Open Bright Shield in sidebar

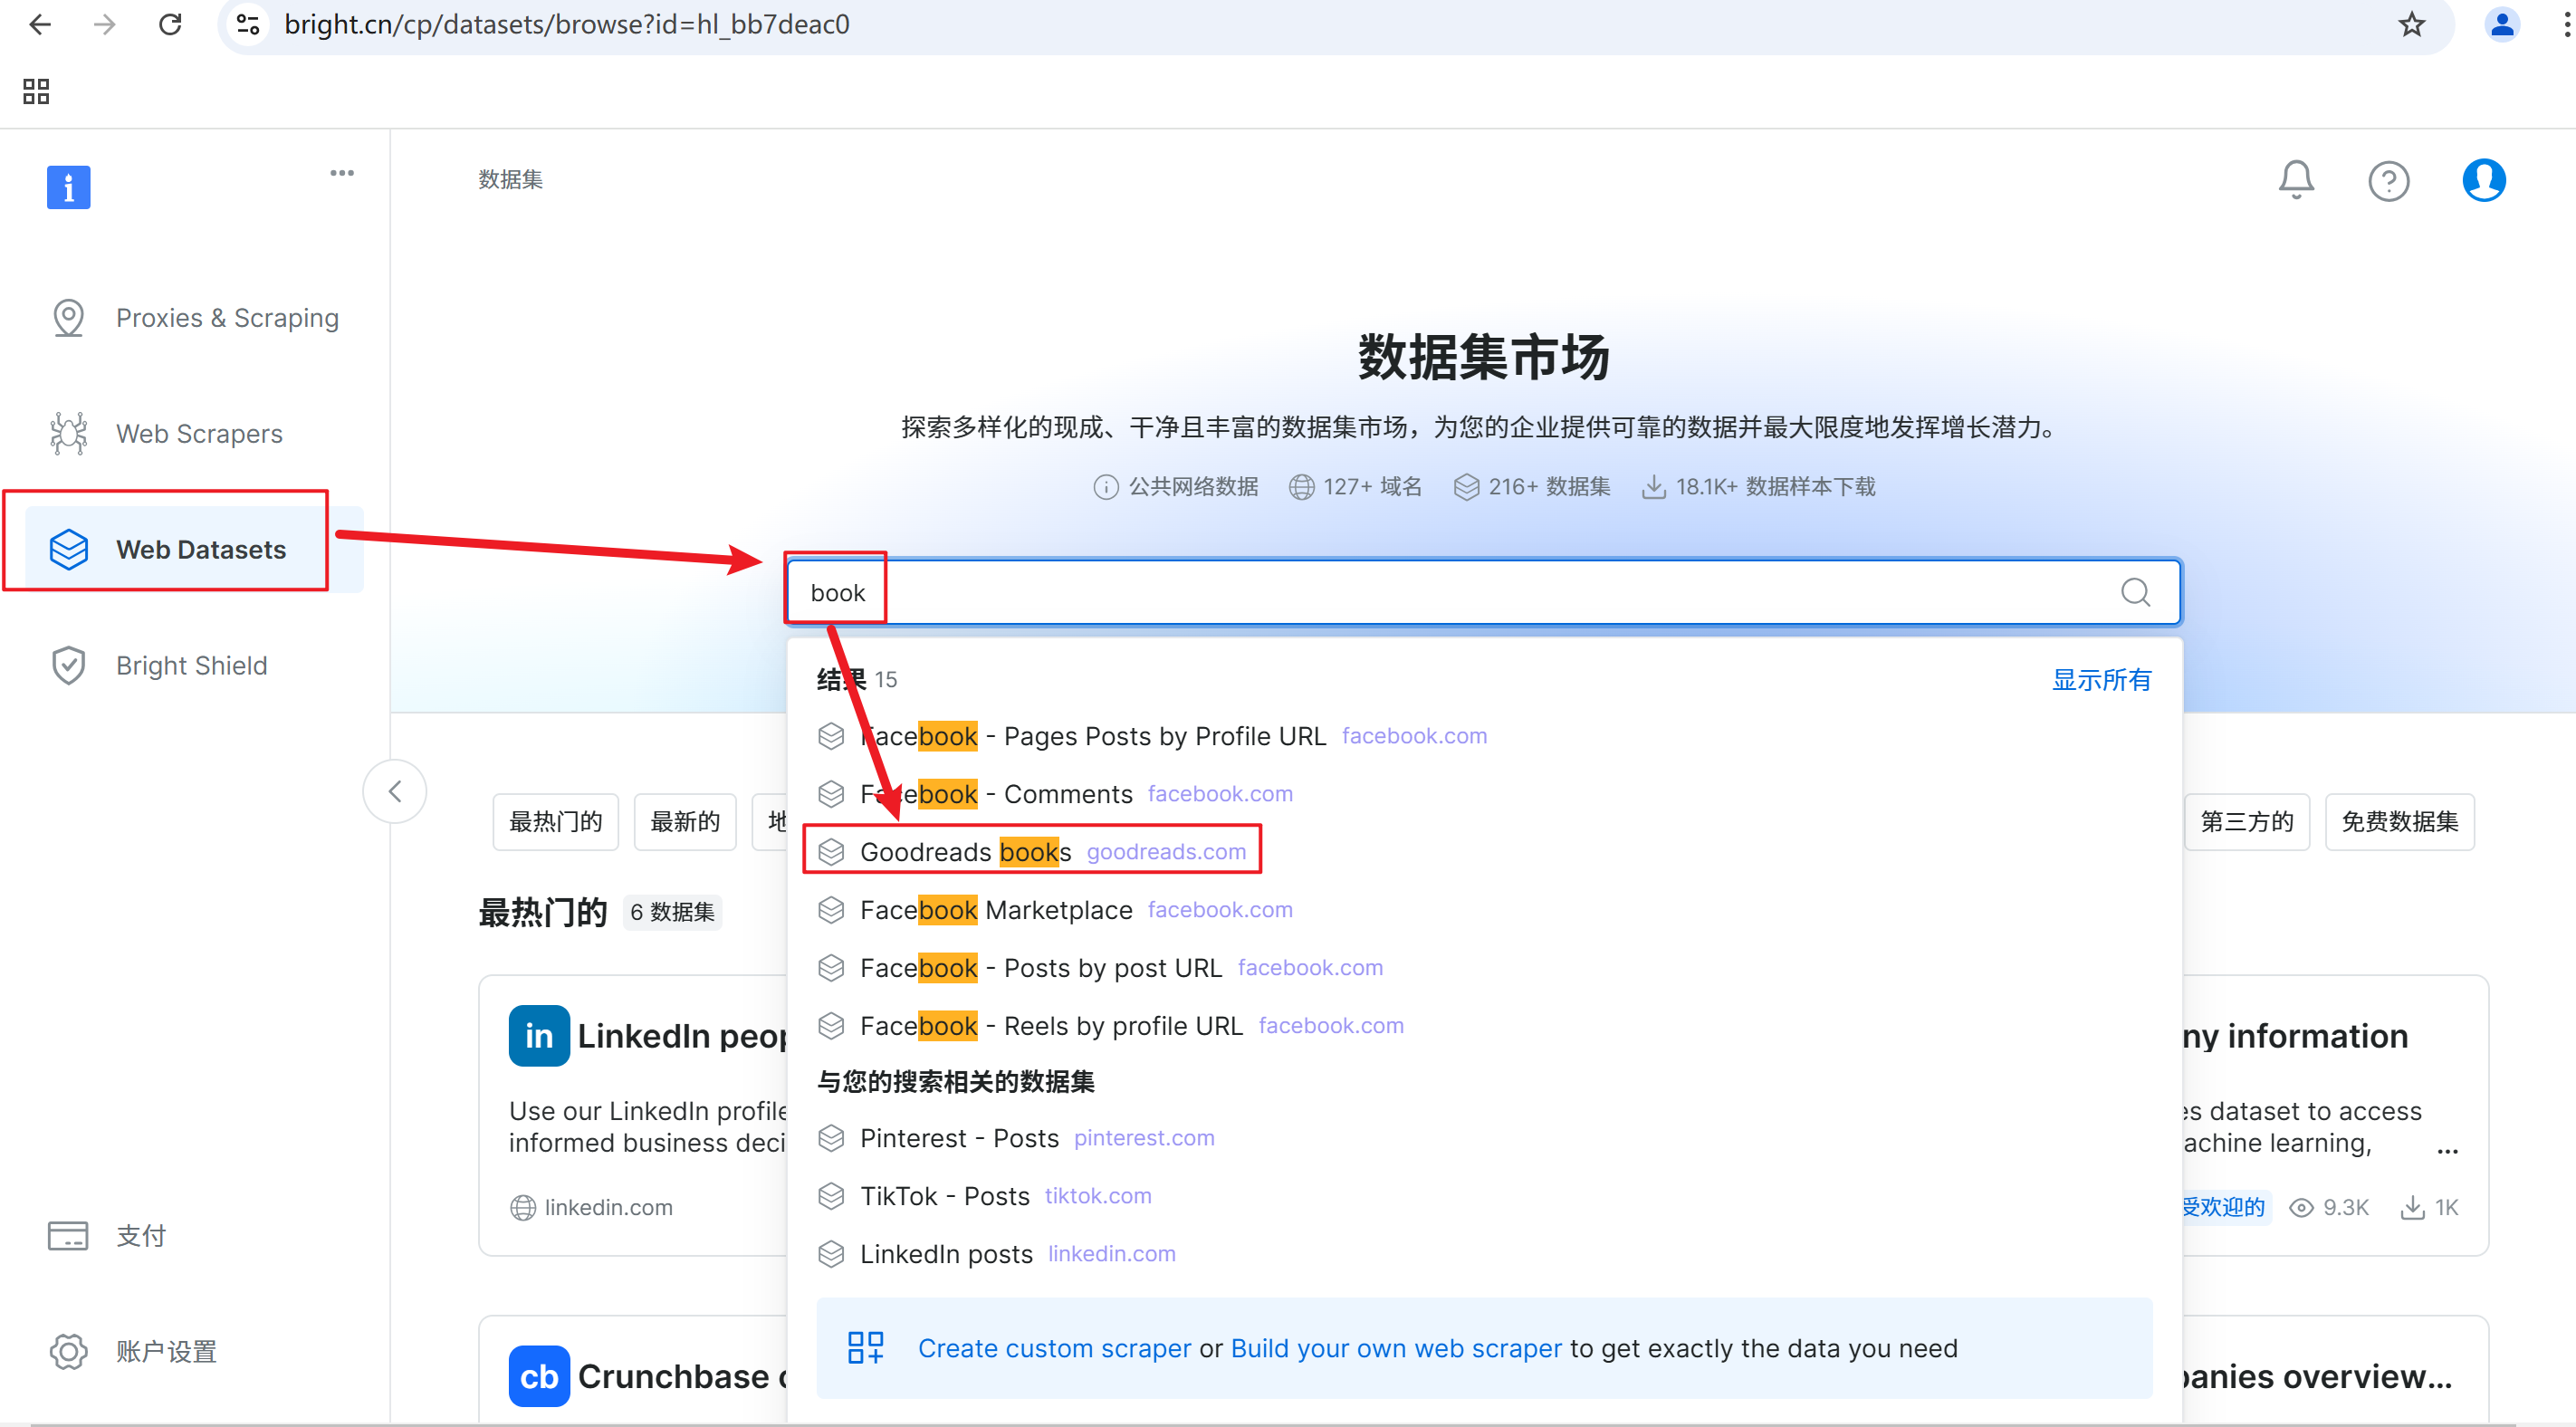click(191, 665)
